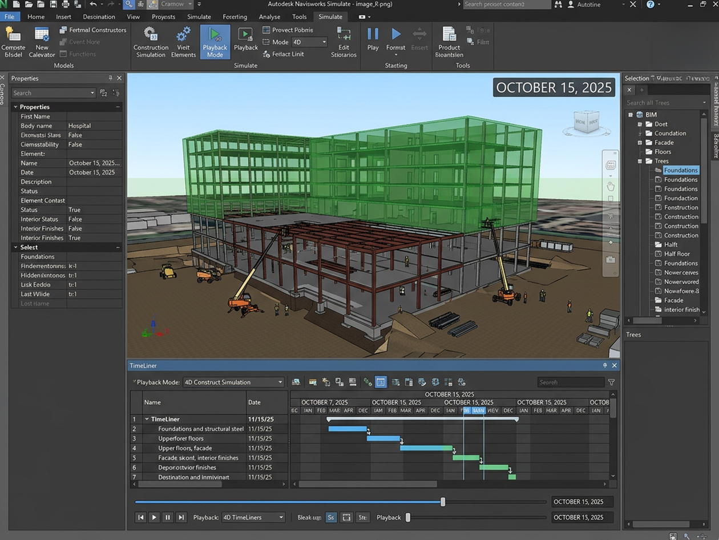The image size is (719, 540).
Task: Click the Properties panel search box
Action: click(x=54, y=93)
